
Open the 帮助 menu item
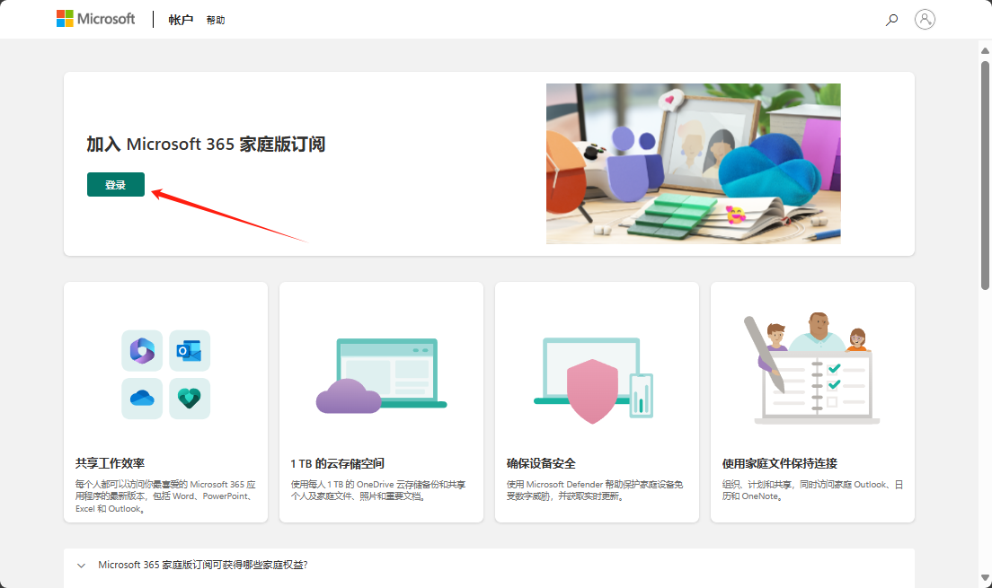[216, 19]
